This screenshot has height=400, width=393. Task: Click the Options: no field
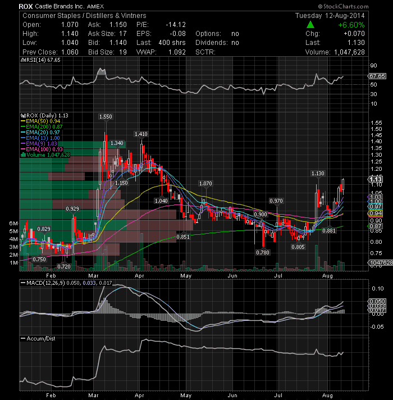217,34
